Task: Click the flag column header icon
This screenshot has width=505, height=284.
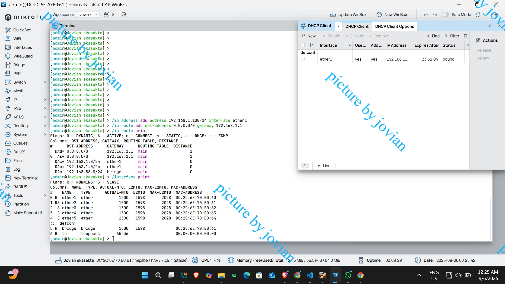Action: point(311,45)
